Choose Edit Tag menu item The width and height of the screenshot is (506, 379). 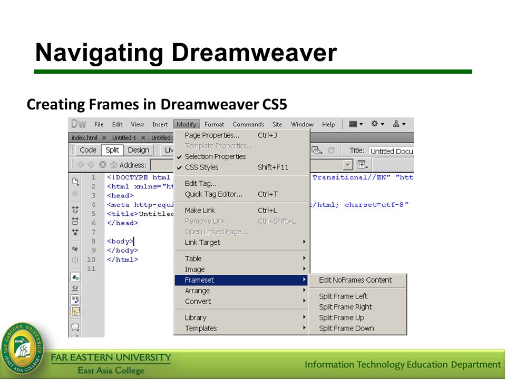point(242,183)
